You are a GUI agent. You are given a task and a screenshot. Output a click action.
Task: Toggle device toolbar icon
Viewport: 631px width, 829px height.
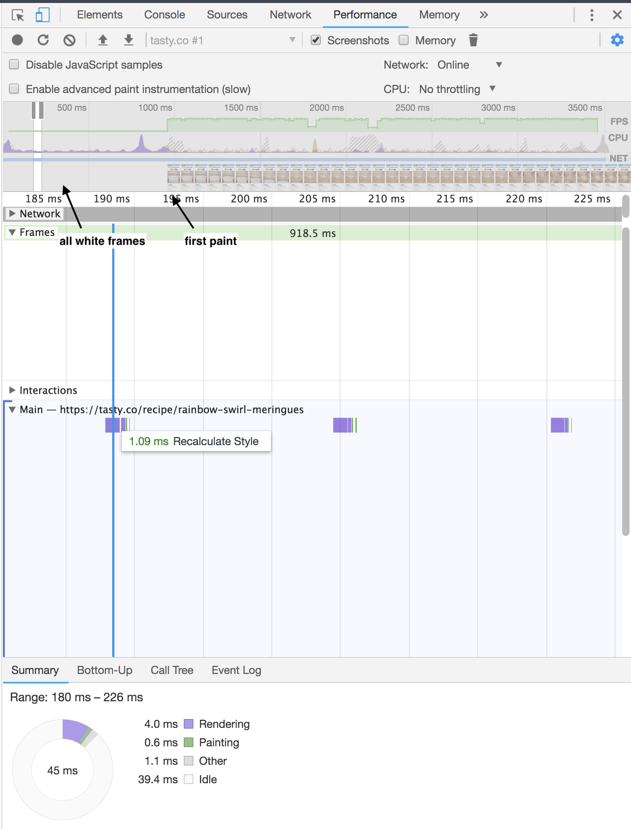[42, 15]
